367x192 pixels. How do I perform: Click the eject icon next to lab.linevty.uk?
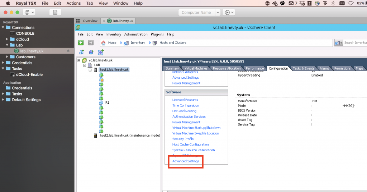pyautogui.click(x=68, y=51)
